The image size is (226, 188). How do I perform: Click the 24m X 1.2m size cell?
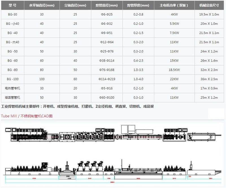pyautogui.click(x=209, y=51)
